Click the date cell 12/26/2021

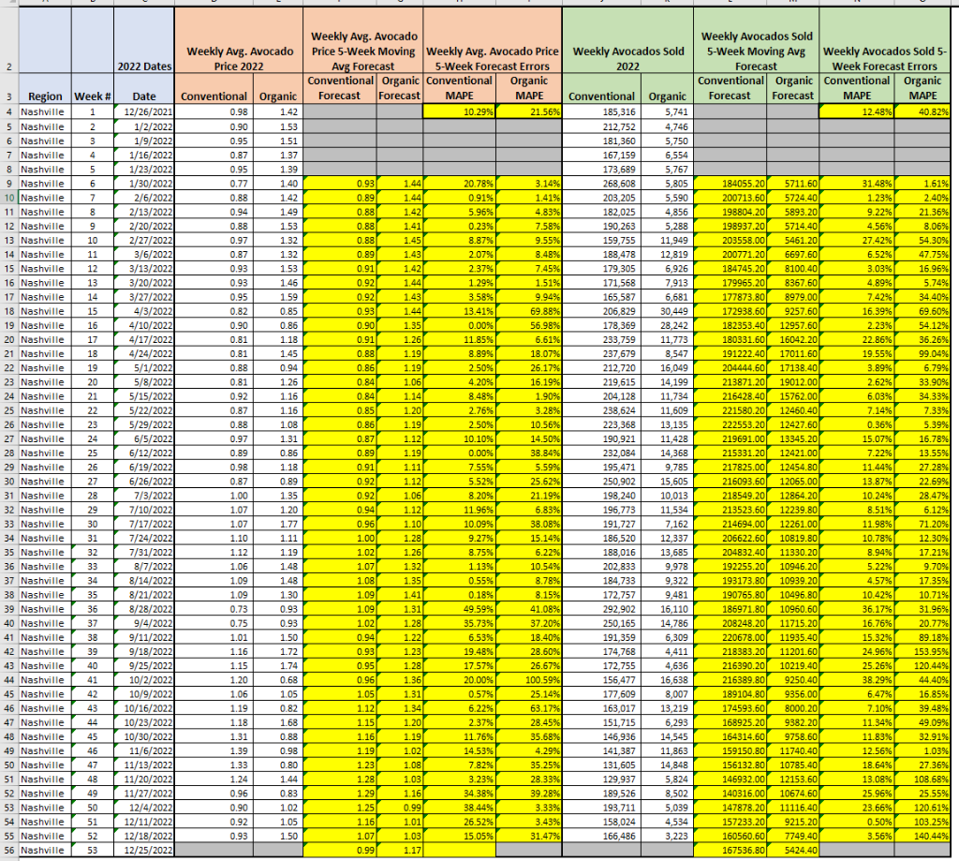(x=143, y=111)
